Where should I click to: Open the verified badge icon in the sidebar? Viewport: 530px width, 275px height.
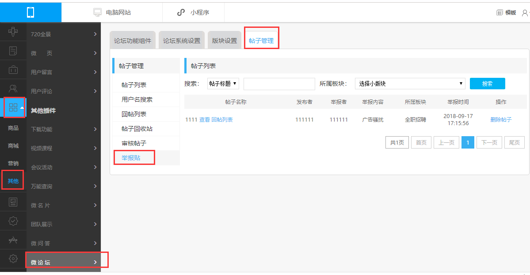point(13,221)
